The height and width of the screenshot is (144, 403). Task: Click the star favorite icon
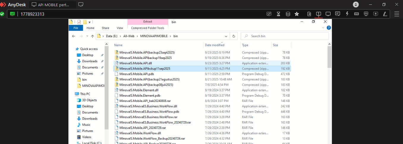tap(297, 14)
